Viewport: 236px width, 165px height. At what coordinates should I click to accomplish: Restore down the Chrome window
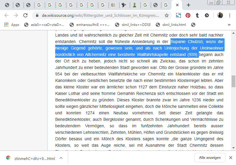click(218, 3)
